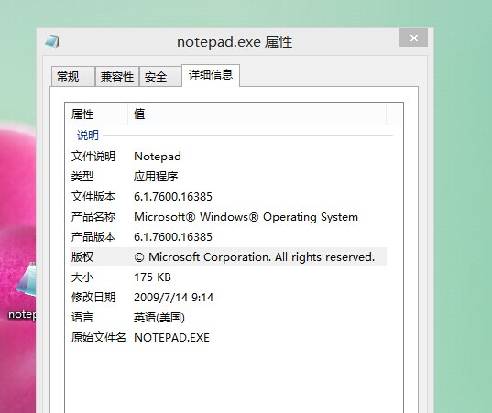
Task: Select the 产品版本 row label
Action: (93, 237)
